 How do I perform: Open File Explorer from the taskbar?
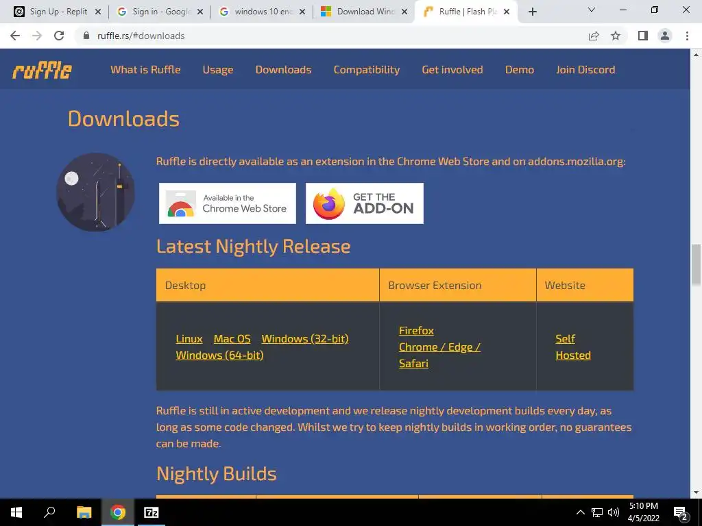pos(84,512)
